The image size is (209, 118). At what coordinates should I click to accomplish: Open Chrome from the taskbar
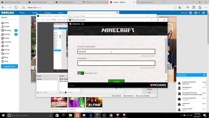tap(111, 115)
